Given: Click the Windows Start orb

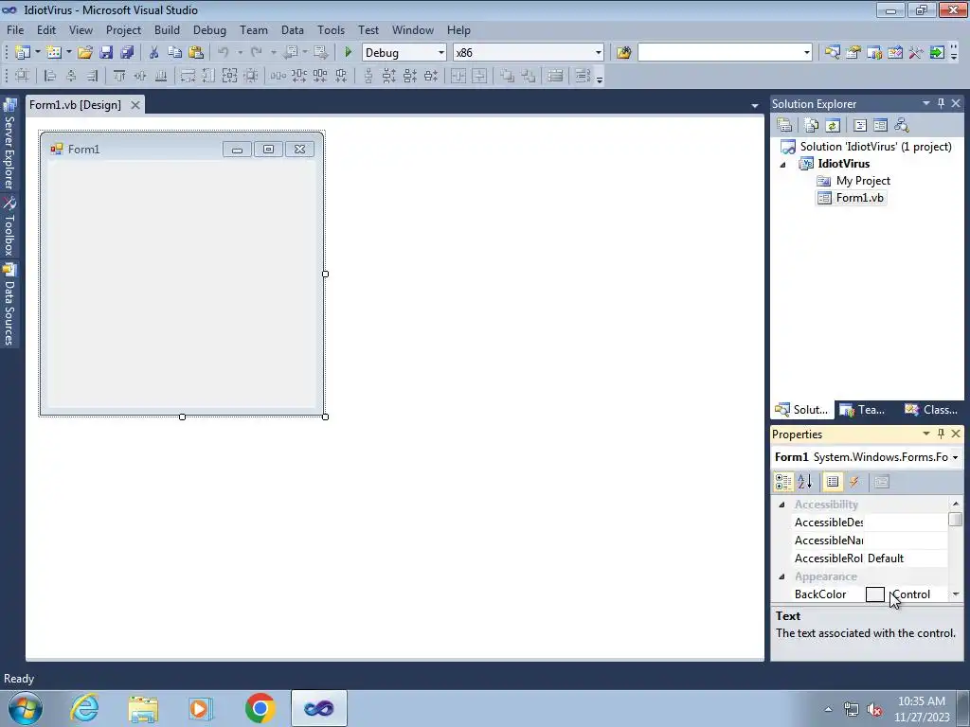Looking at the screenshot, I should pyautogui.click(x=26, y=708).
